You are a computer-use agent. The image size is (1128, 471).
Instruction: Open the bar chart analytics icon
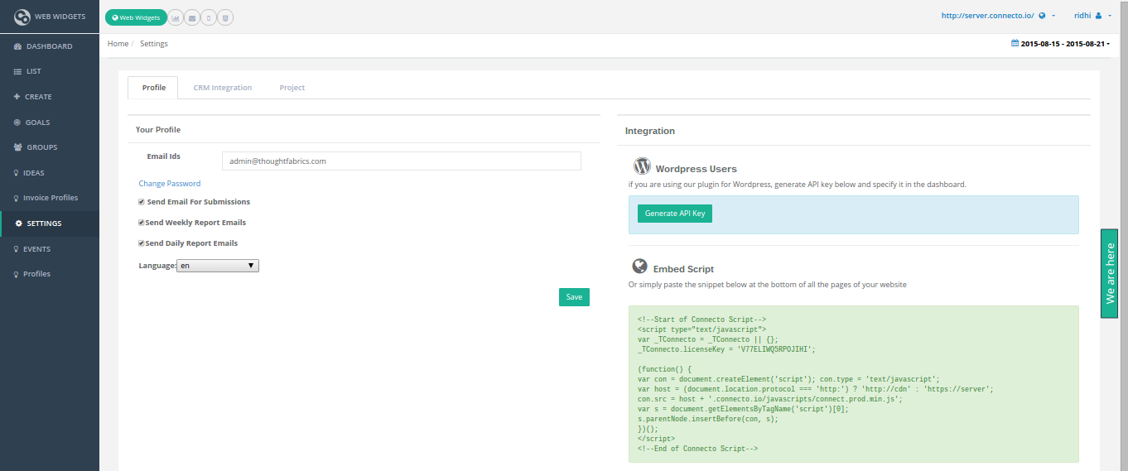point(176,17)
